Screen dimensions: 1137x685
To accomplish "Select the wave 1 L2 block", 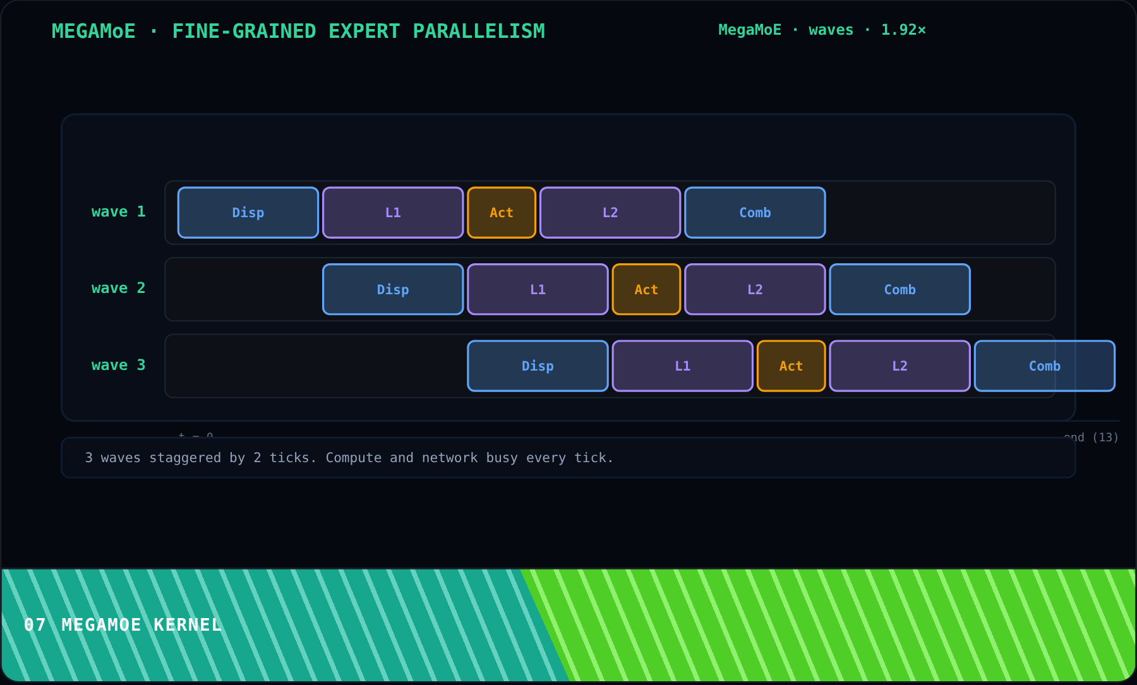I will click(x=610, y=213).
